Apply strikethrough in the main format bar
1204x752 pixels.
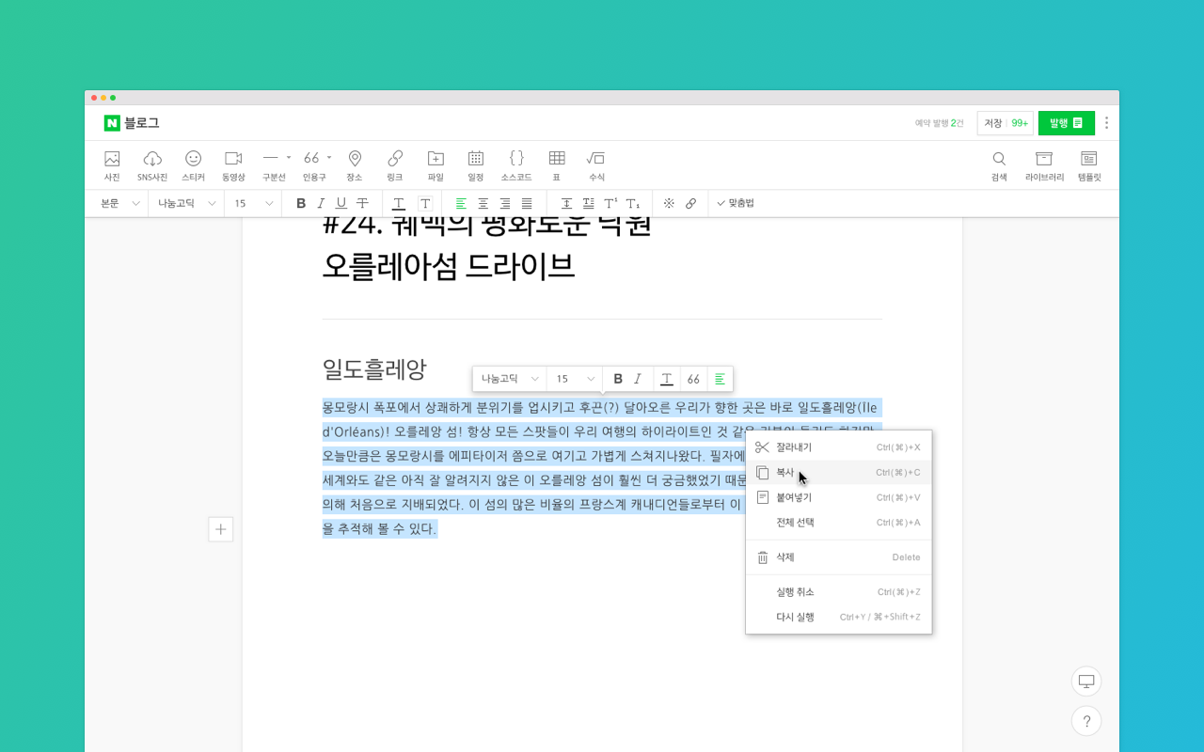pyautogui.click(x=362, y=203)
